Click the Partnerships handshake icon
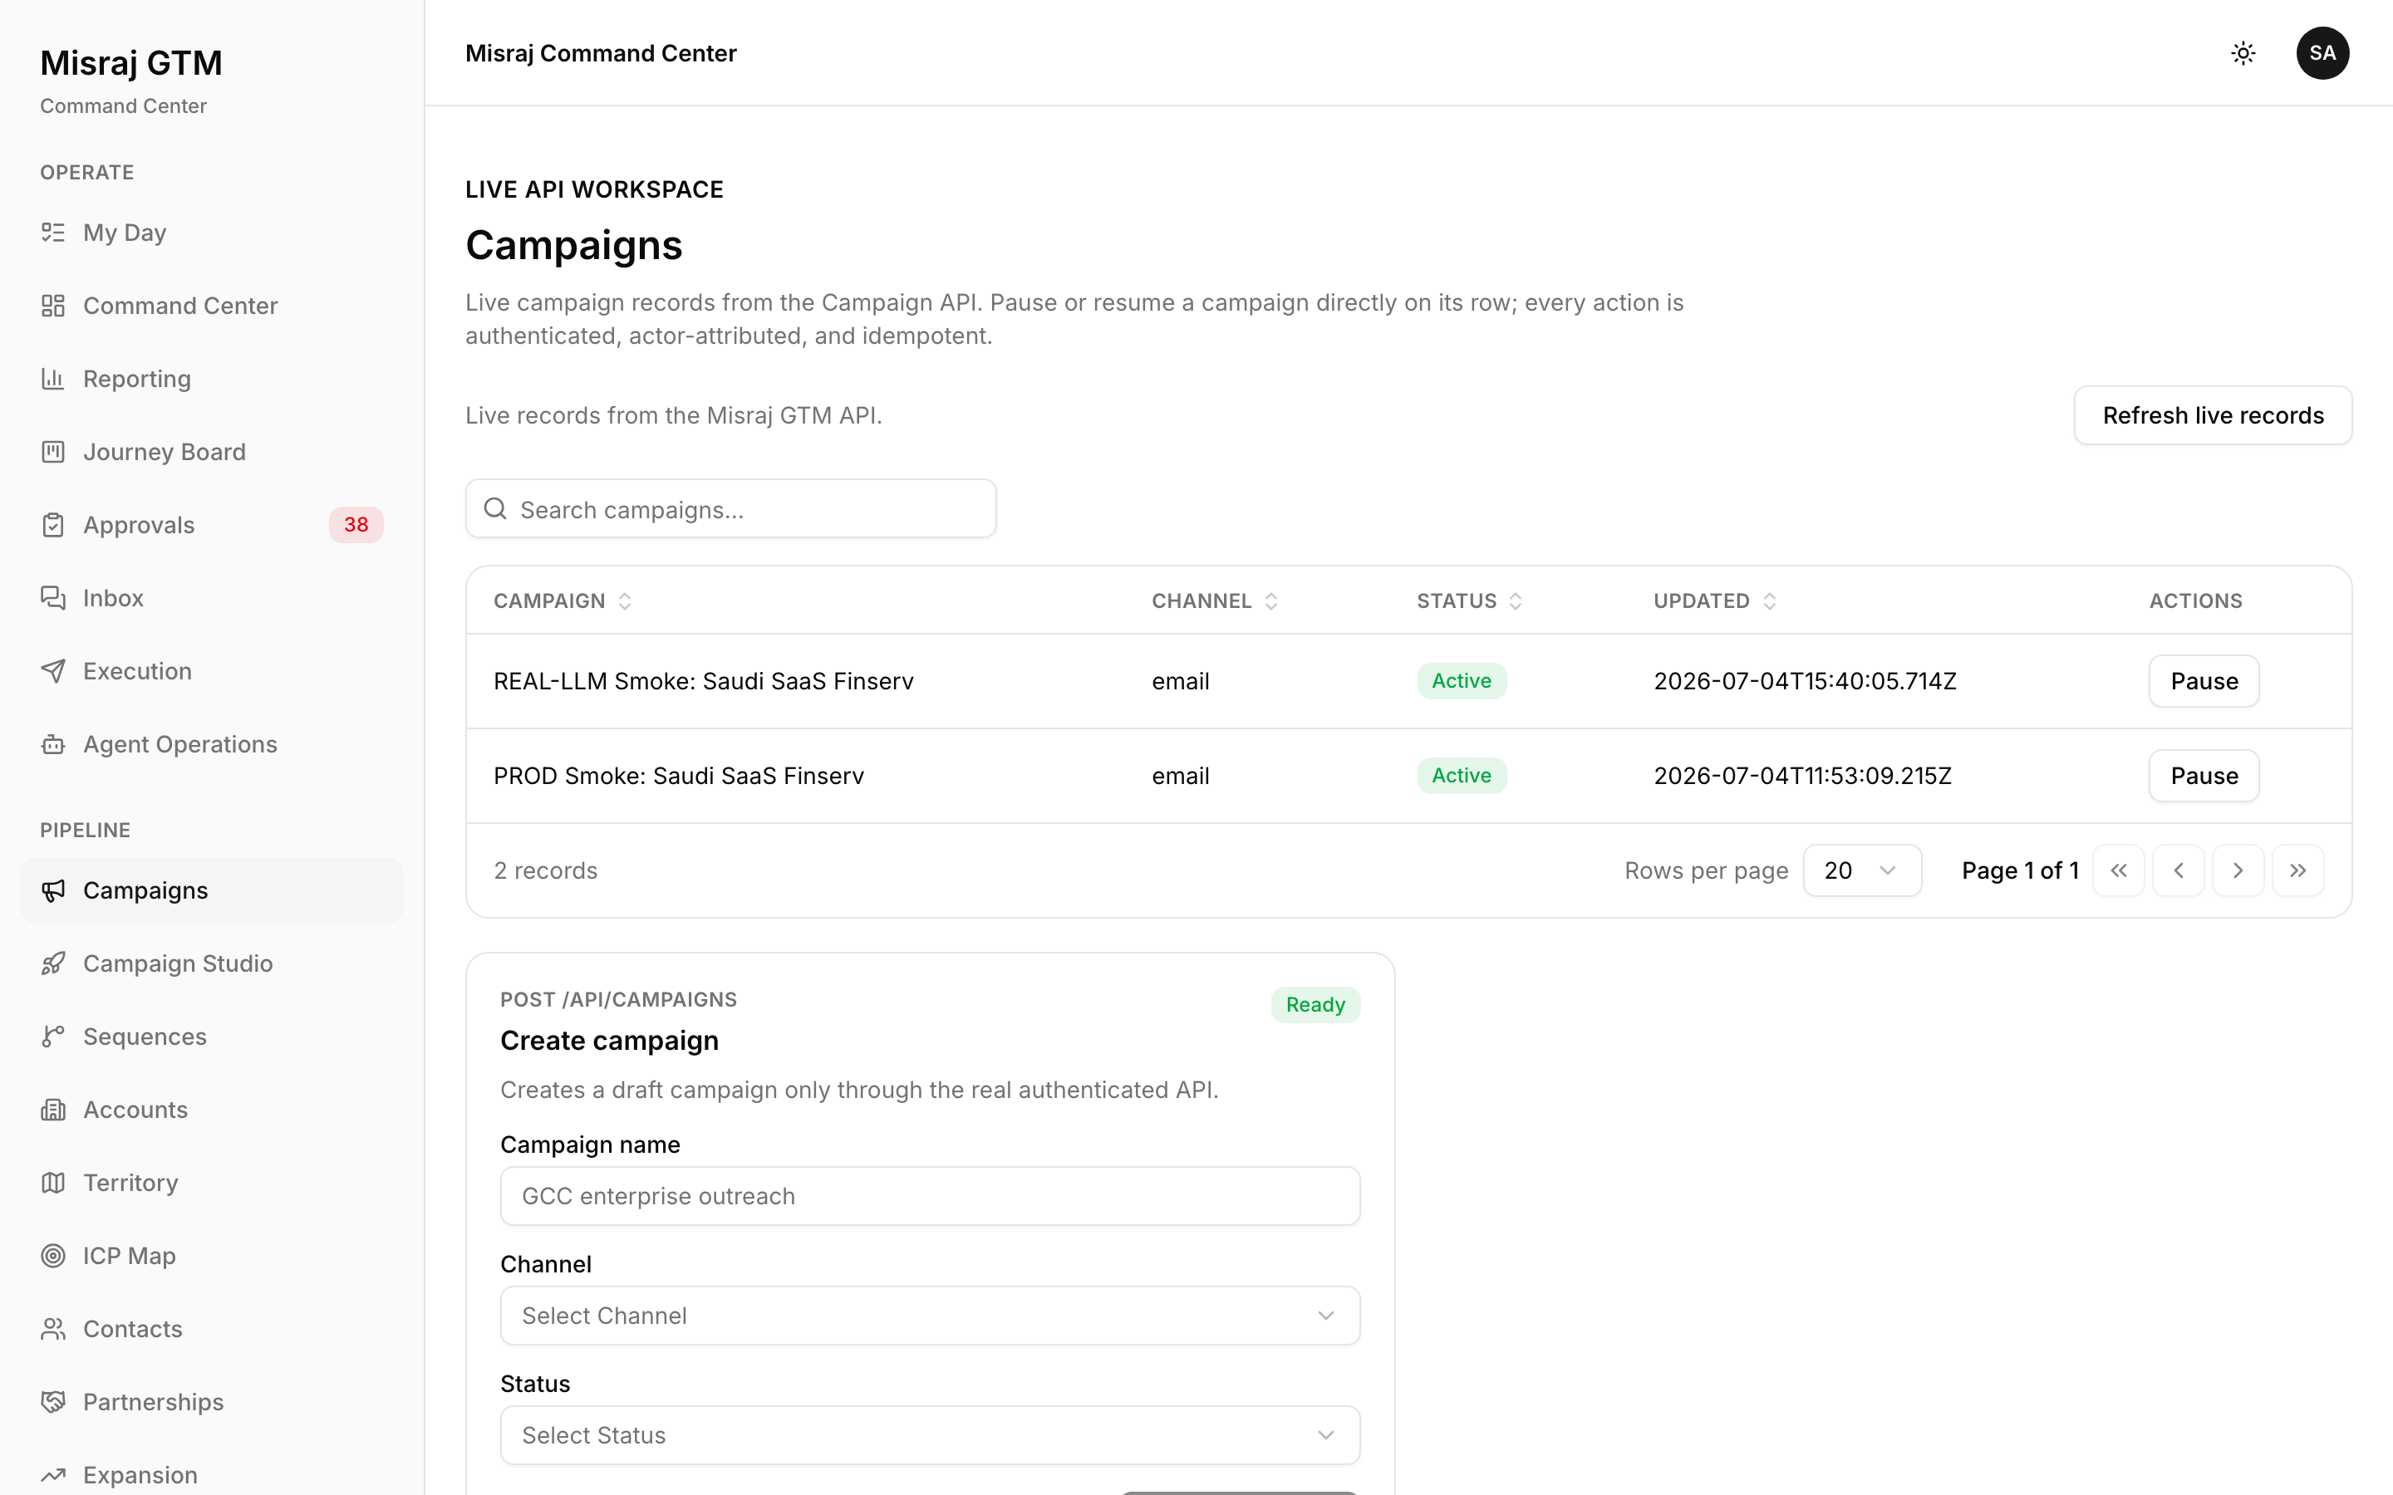 pos(53,1402)
